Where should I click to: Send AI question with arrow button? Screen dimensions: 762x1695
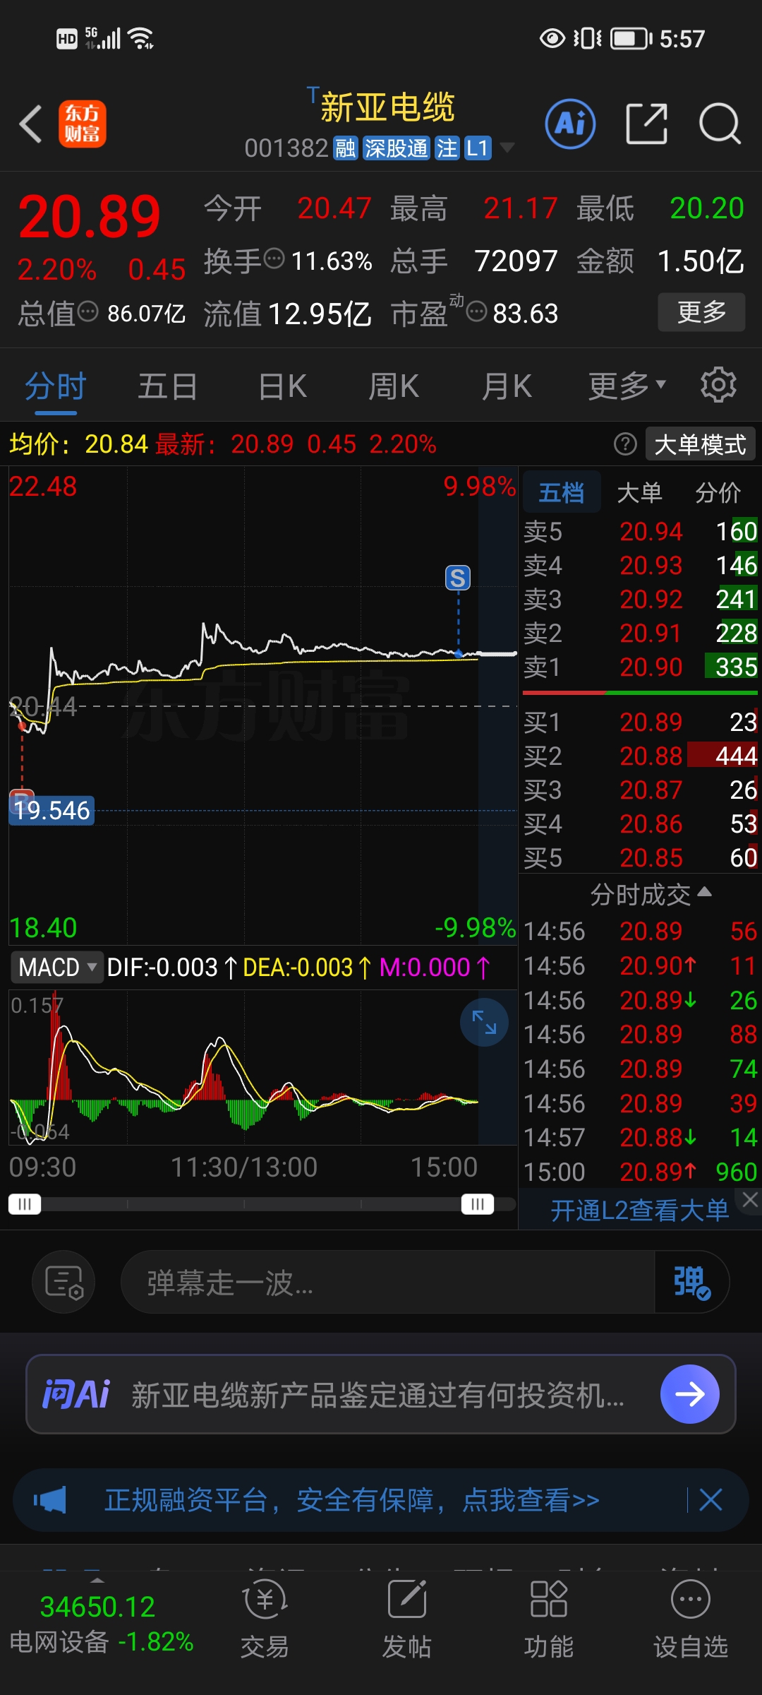click(x=689, y=1394)
